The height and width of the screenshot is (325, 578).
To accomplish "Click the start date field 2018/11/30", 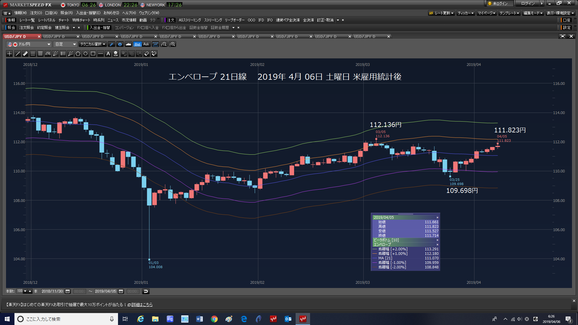I will pos(52,291).
